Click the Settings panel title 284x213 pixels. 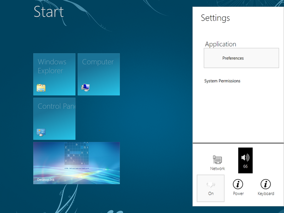(215, 18)
